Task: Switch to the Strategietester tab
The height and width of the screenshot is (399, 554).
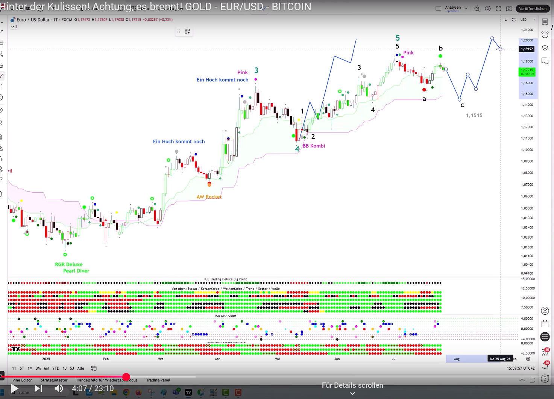Action: pos(54,380)
